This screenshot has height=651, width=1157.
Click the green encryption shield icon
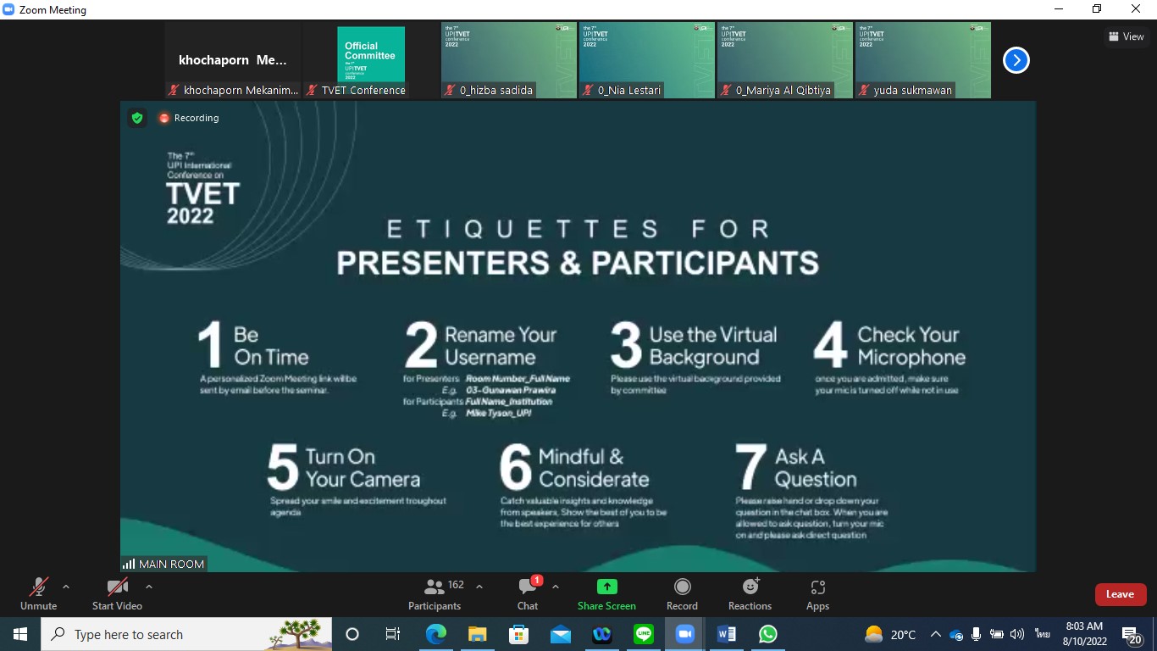click(x=137, y=118)
